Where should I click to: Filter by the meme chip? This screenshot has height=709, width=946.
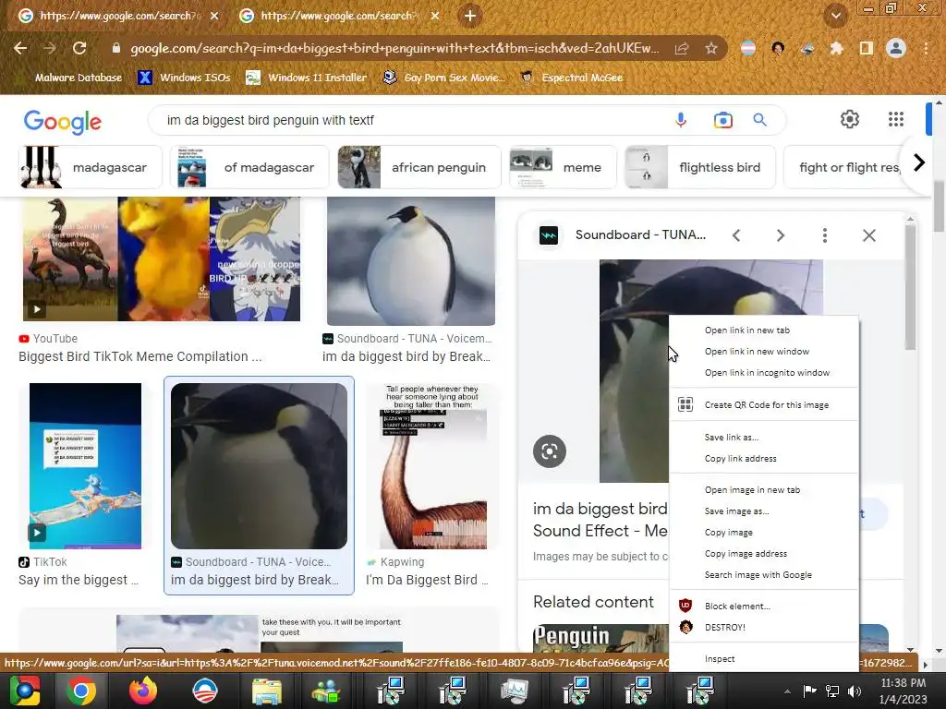tap(563, 167)
